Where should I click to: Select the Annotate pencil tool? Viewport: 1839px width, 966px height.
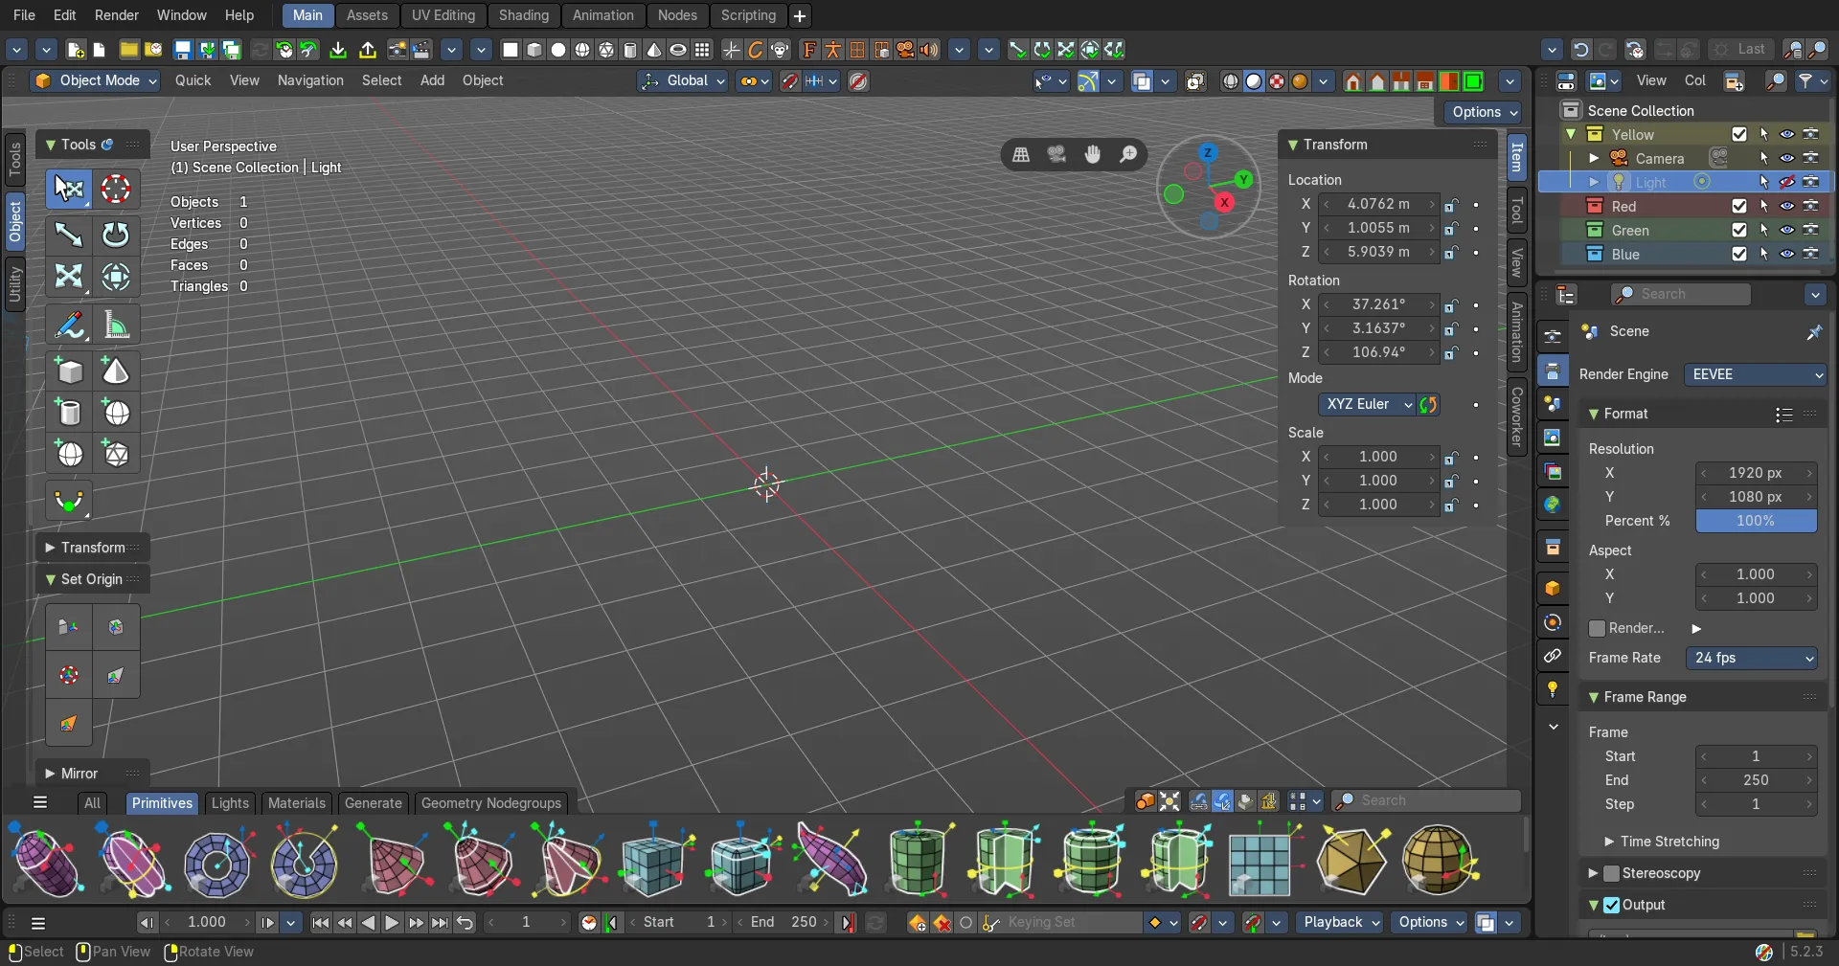coord(69,326)
